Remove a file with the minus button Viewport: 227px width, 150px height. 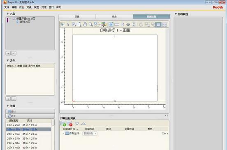(14, 99)
